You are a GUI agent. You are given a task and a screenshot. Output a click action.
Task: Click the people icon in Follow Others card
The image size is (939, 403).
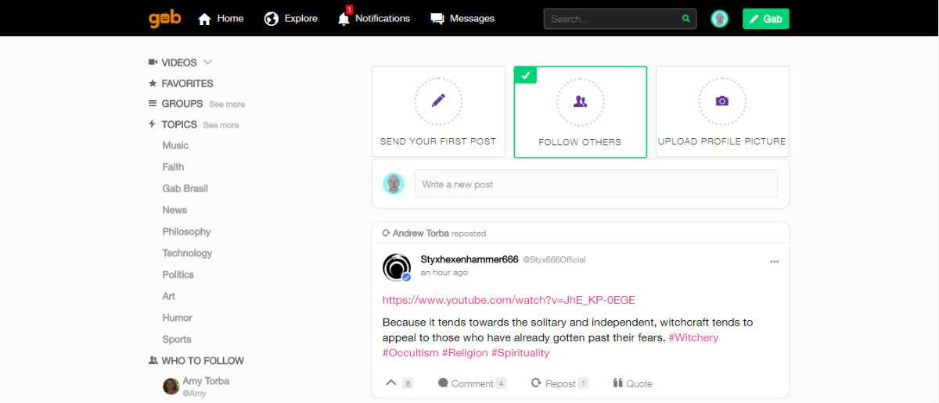[581, 101]
